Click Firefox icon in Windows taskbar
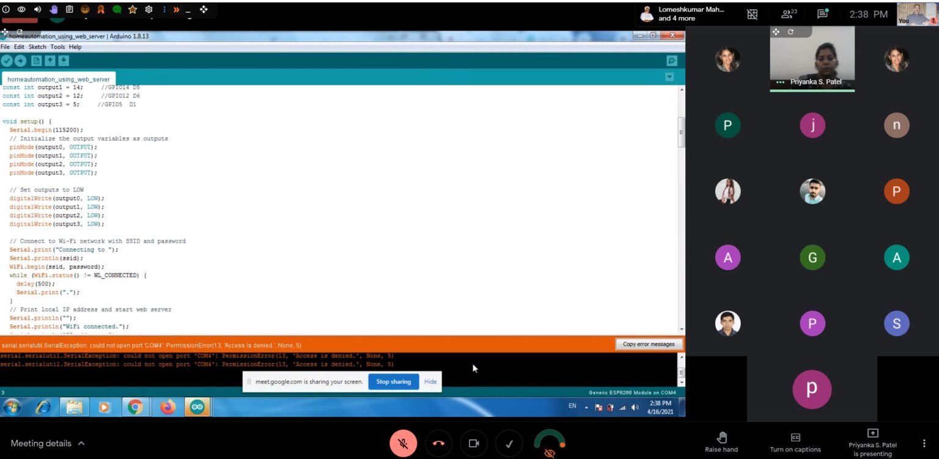The height and width of the screenshot is (459, 939). [x=168, y=407]
